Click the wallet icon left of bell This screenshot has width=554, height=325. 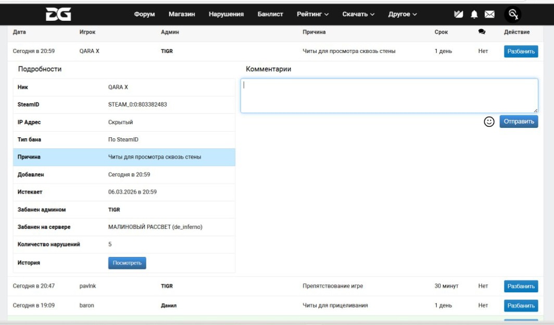(459, 15)
